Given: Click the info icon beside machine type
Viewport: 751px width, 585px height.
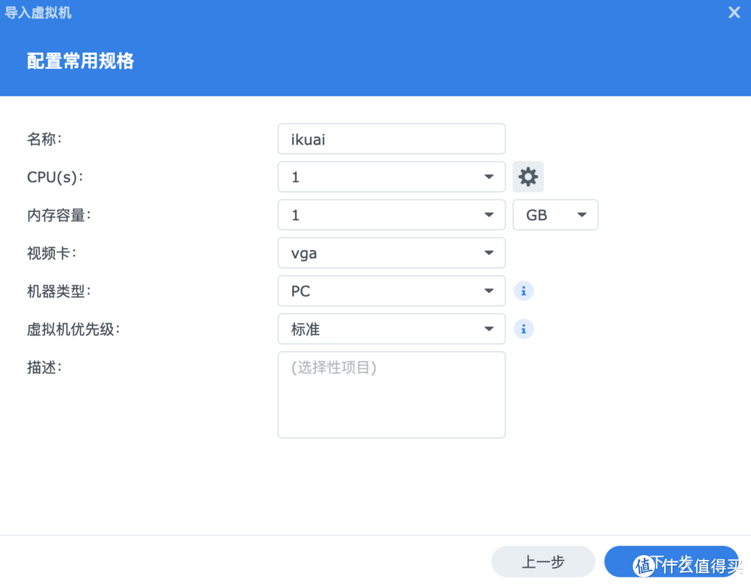Looking at the screenshot, I should coord(524,290).
